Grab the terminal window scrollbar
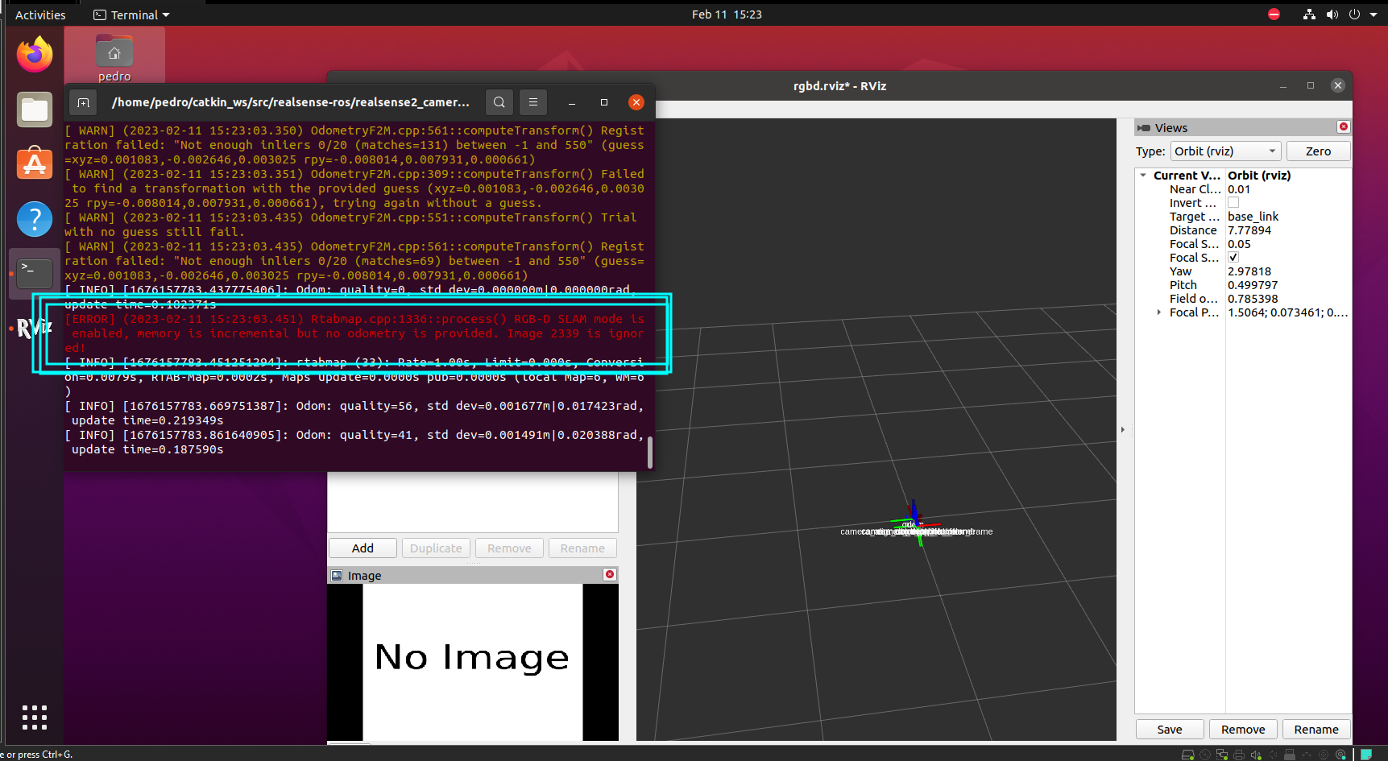 click(649, 453)
